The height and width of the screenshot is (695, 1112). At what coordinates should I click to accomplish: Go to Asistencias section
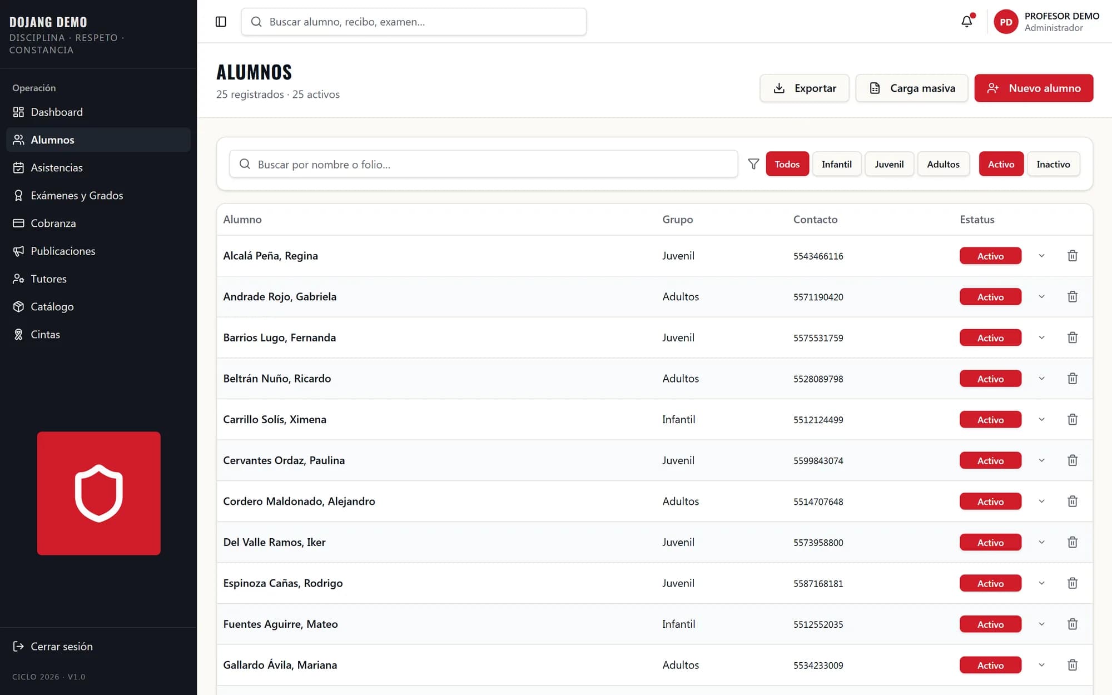[98, 167]
